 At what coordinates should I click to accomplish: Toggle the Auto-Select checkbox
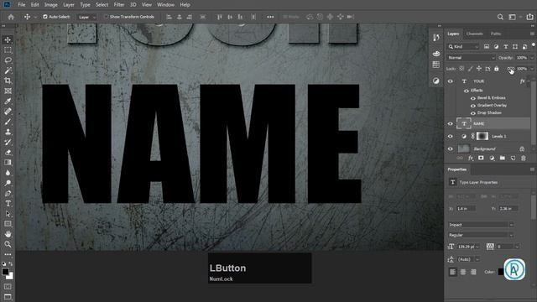[x=44, y=17]
